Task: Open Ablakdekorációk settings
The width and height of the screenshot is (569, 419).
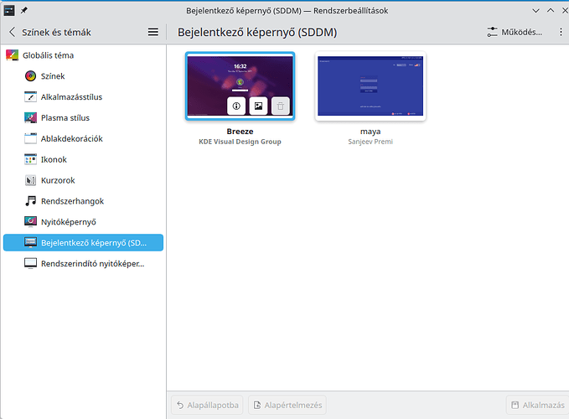Action: coord(71,139)
